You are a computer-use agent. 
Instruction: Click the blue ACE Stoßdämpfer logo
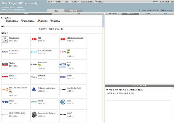[x=34, y=52]
